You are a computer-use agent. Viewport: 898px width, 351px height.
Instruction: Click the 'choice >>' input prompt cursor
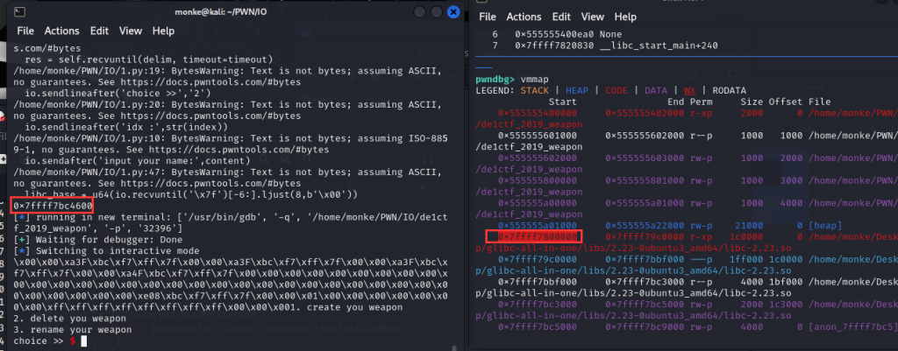(x=84, y=340)
